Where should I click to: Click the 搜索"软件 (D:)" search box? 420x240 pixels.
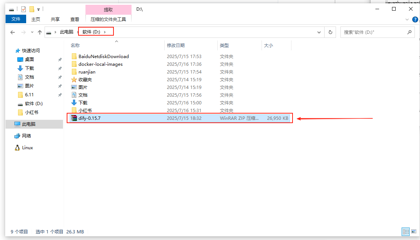click(x=374, y=32)
